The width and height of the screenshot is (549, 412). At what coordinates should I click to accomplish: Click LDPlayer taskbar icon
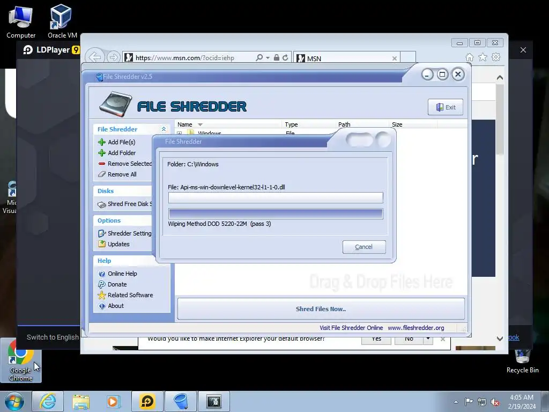pyautogui.click(x=147, y=401)
